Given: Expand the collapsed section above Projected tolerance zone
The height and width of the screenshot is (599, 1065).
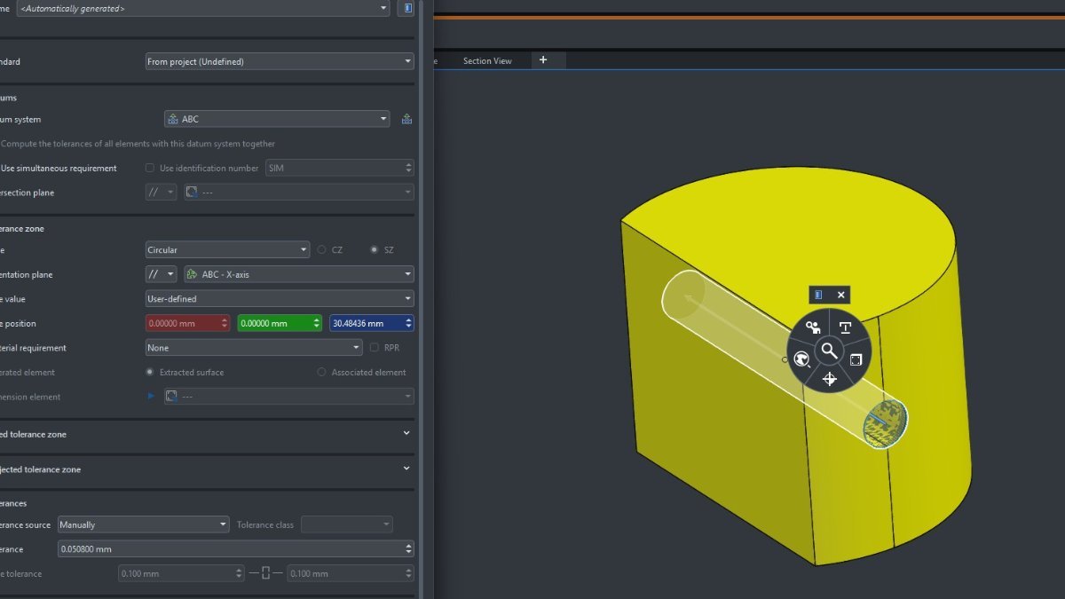Looking at the screenshot, I should coord(406,434).
